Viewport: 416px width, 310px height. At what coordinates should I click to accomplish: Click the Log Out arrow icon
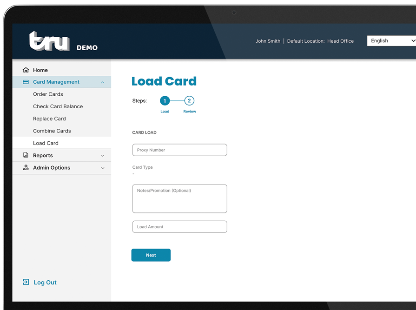click(x=26, y=282)
